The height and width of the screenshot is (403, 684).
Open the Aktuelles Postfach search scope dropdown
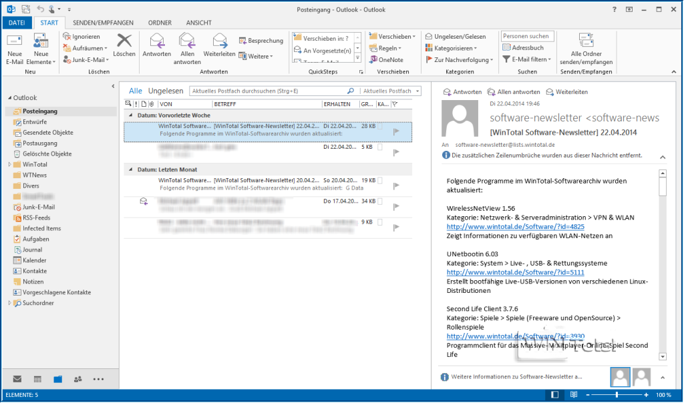click(x=417, y=91)
